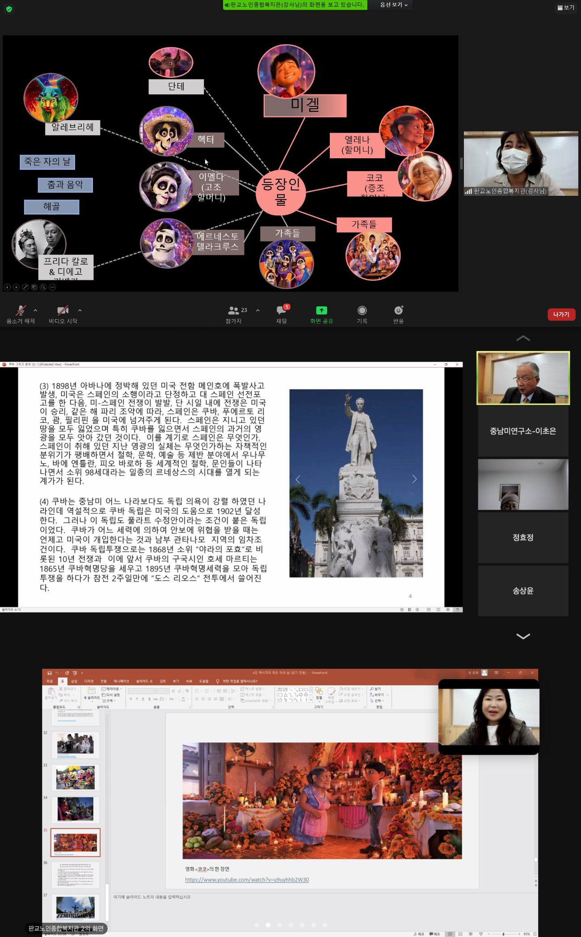Viewport: 581px width, 937px height.
Task: Select the 송상윤 participant tile
Action: pyautogui.click(x=523, y=591)
